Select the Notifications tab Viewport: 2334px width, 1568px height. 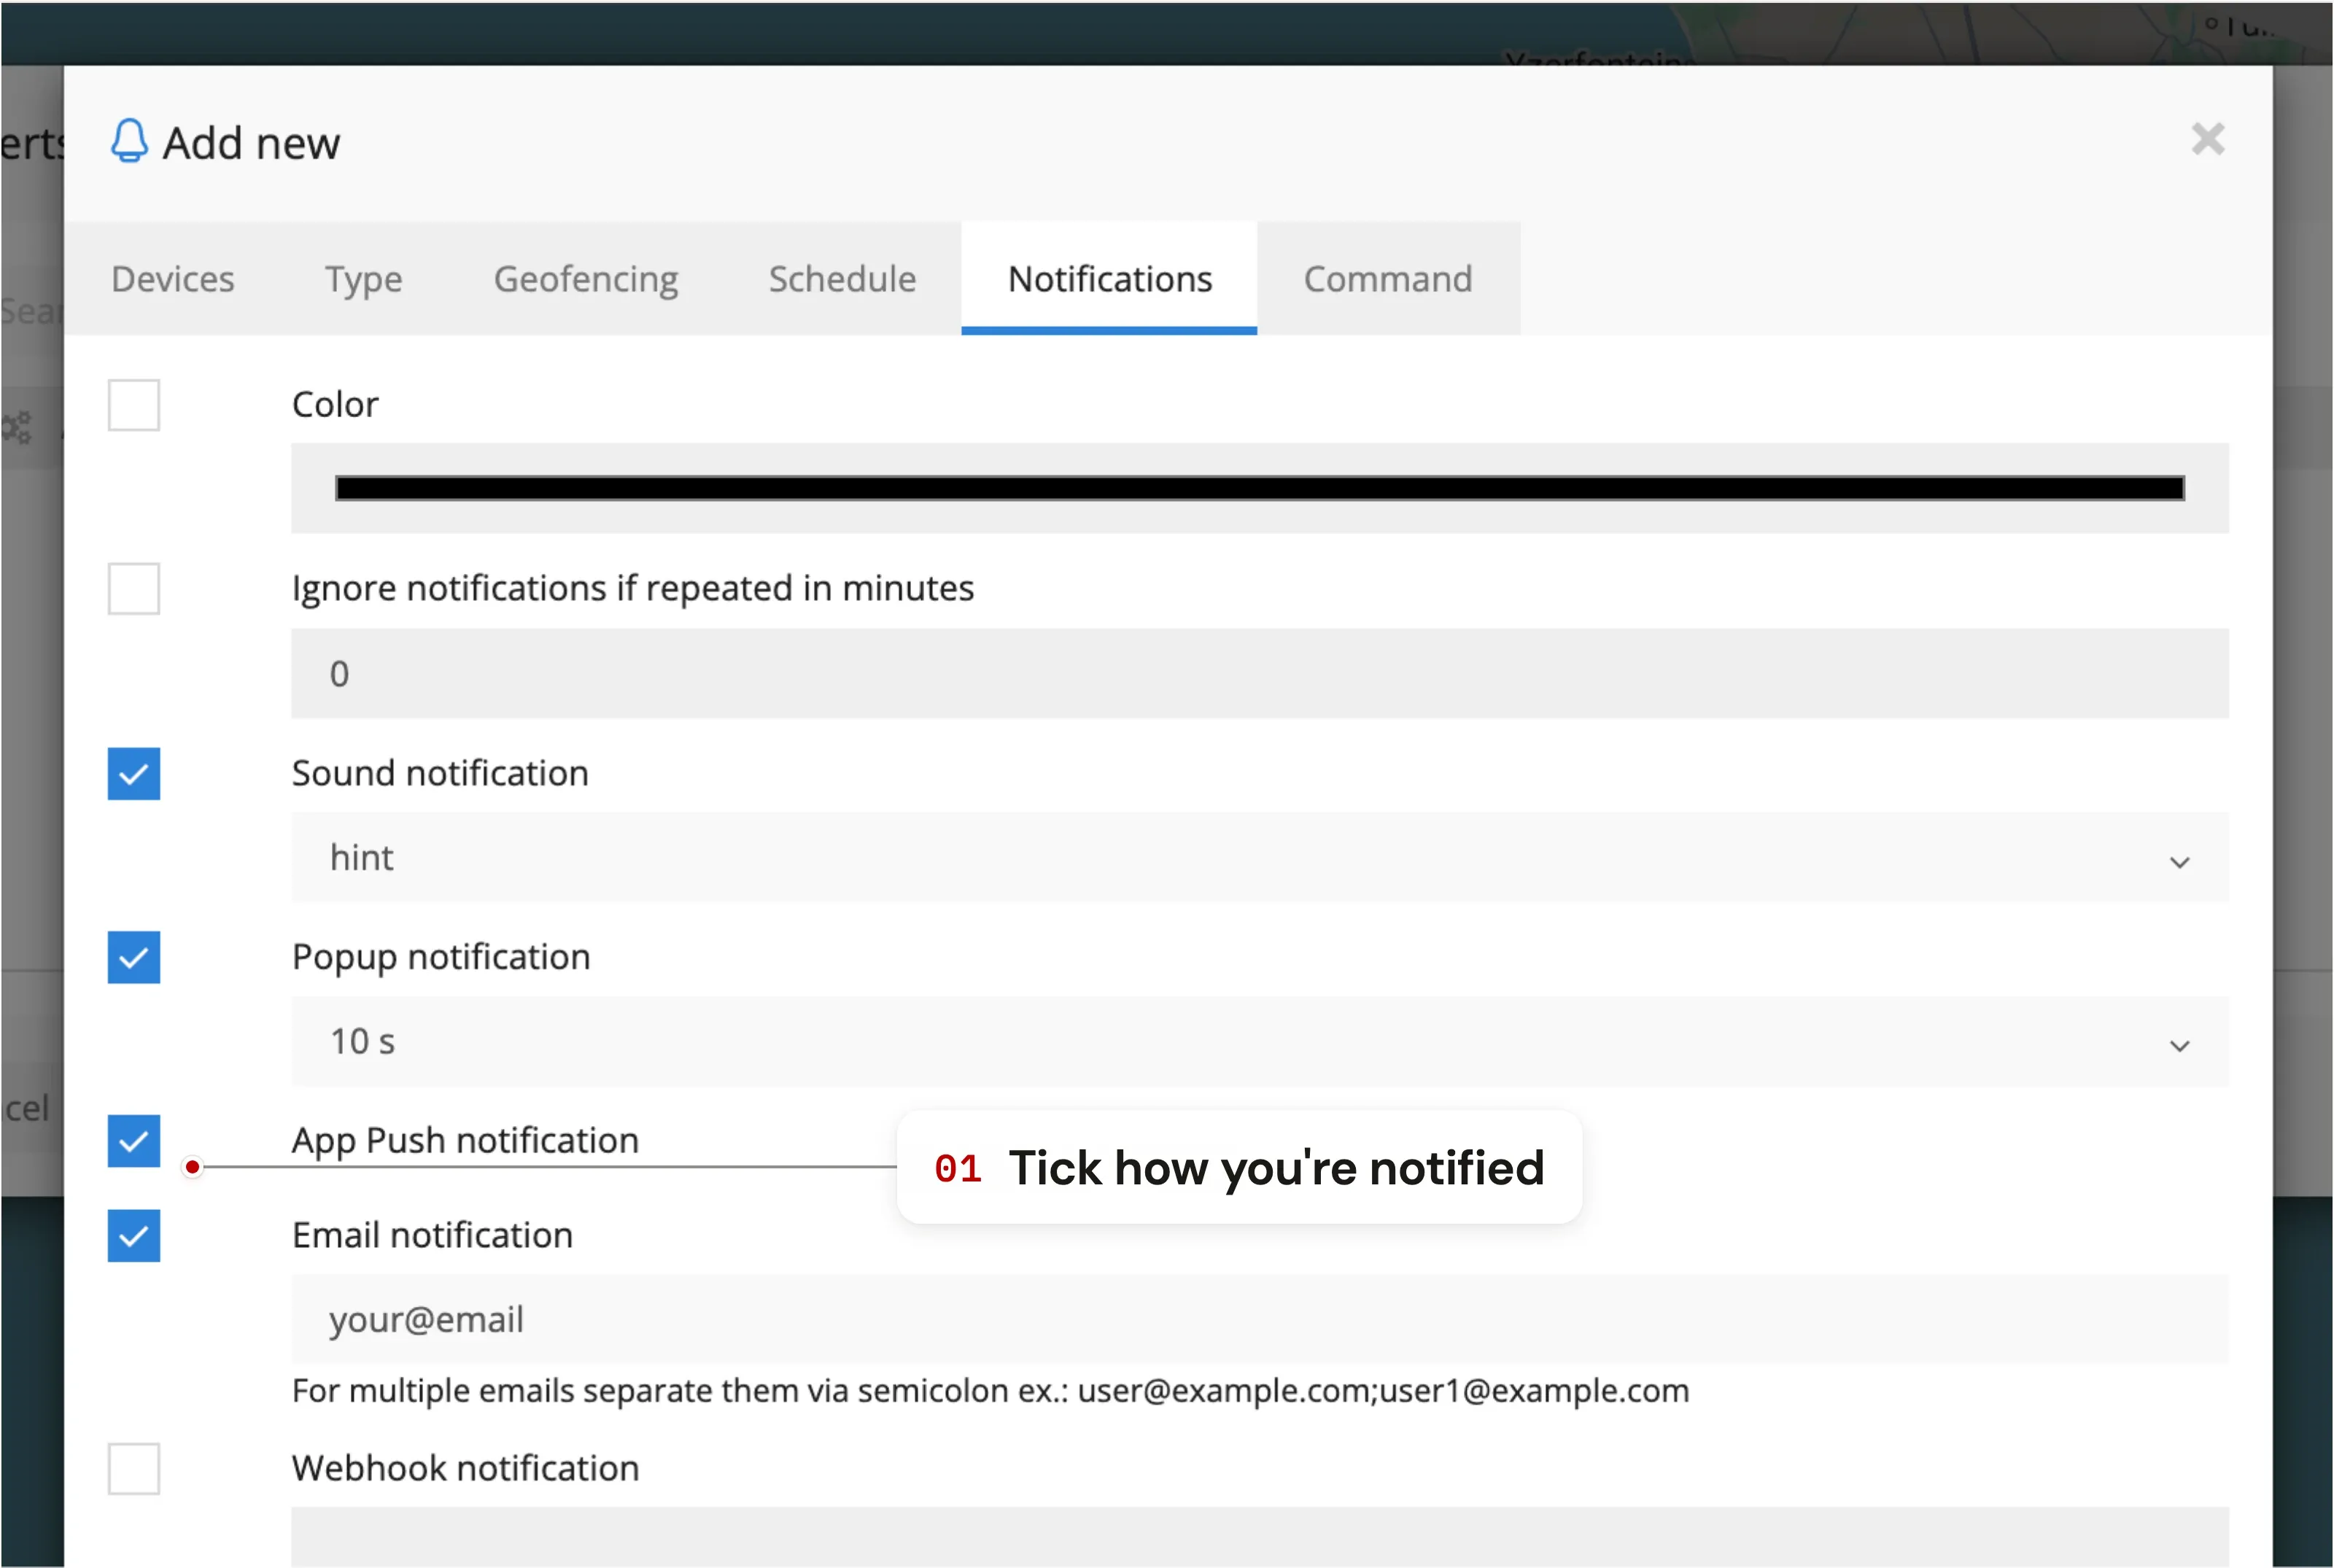point(1109,279)
